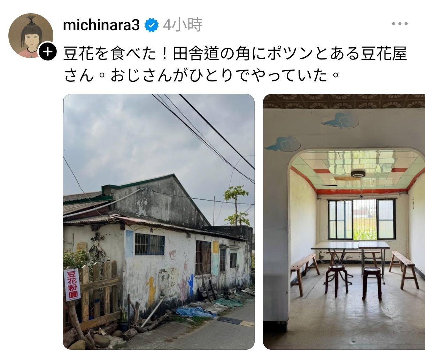Tap the second text line beginning さん。おじさん
425x357 pixels.
202,76
